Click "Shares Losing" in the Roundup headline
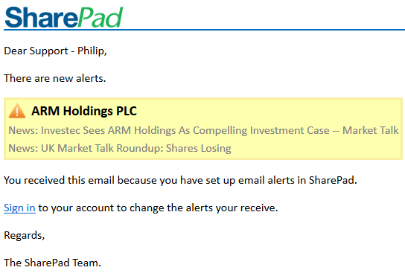 pyautogui.click(x=198, y=148)
